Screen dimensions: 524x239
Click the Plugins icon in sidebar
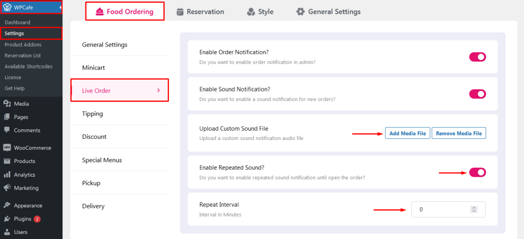click(7, 219)
